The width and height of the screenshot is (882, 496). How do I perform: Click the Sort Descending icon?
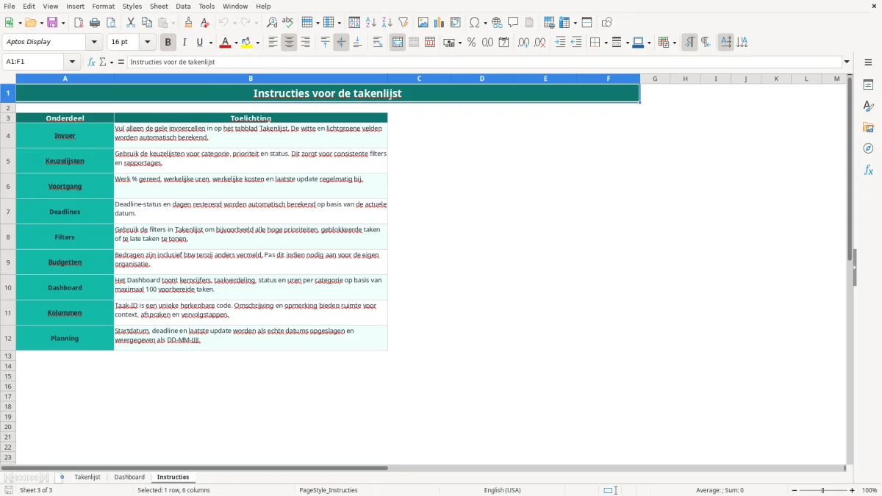click(x=387, y=22)
